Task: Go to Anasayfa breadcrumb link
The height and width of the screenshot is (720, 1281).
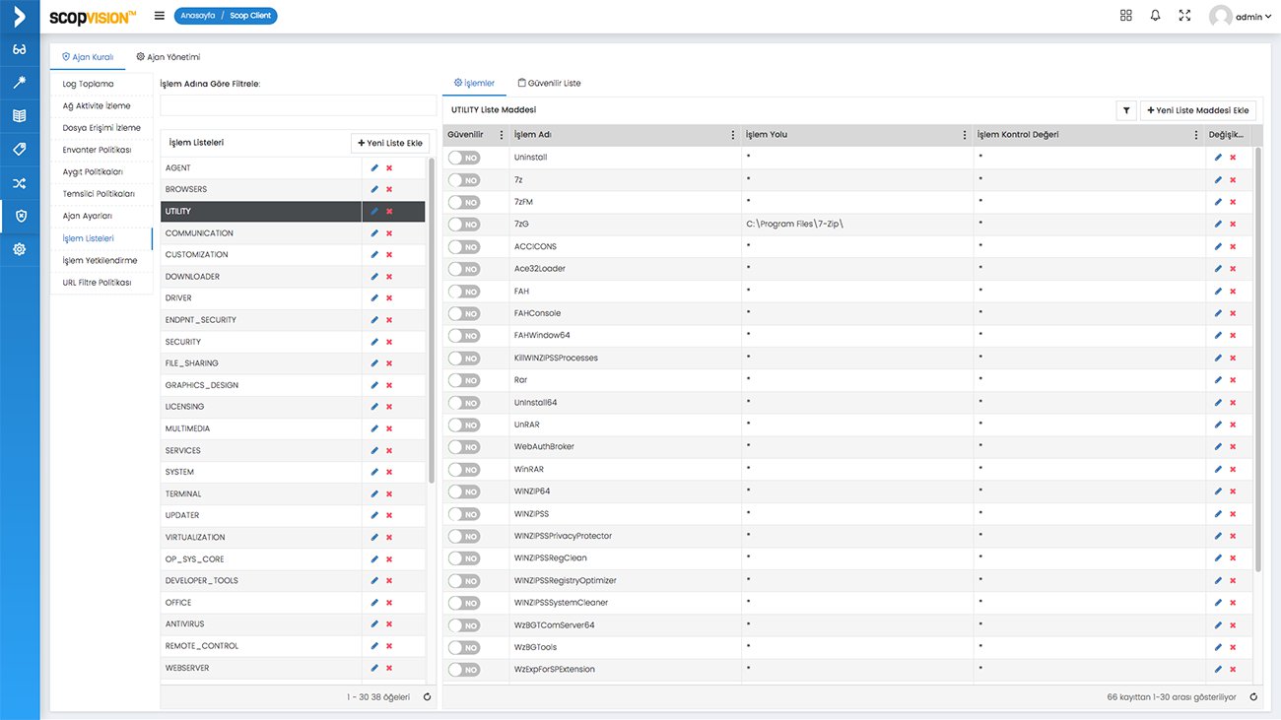Action: point(198,16)
